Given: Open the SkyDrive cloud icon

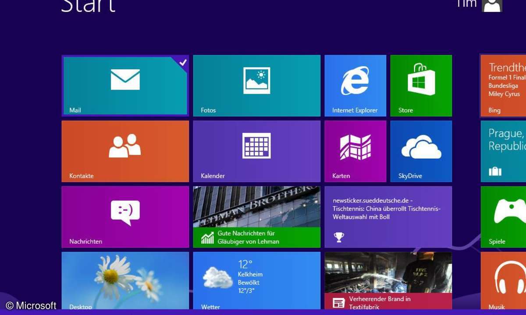Looking at the screenshot, I should 421,147.
